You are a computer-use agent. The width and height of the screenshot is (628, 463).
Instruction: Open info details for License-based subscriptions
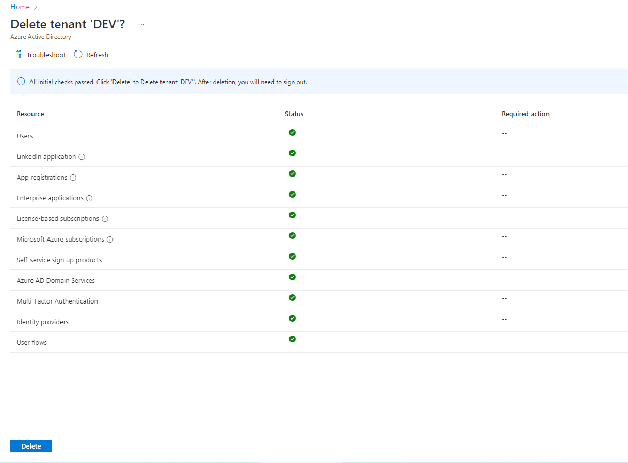pyautogui.click(x=105, y=219)
